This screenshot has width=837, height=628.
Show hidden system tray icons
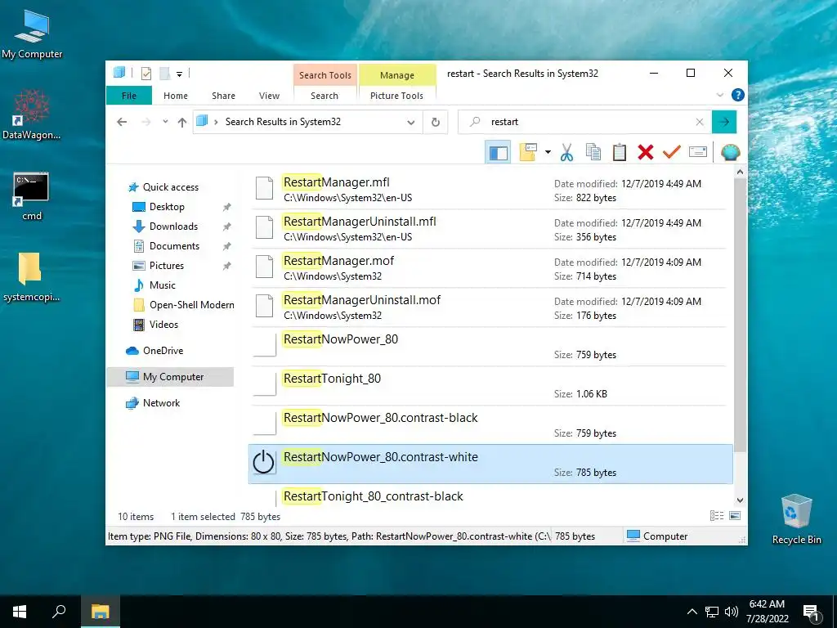pyautogui.click(x=692, y=612)
